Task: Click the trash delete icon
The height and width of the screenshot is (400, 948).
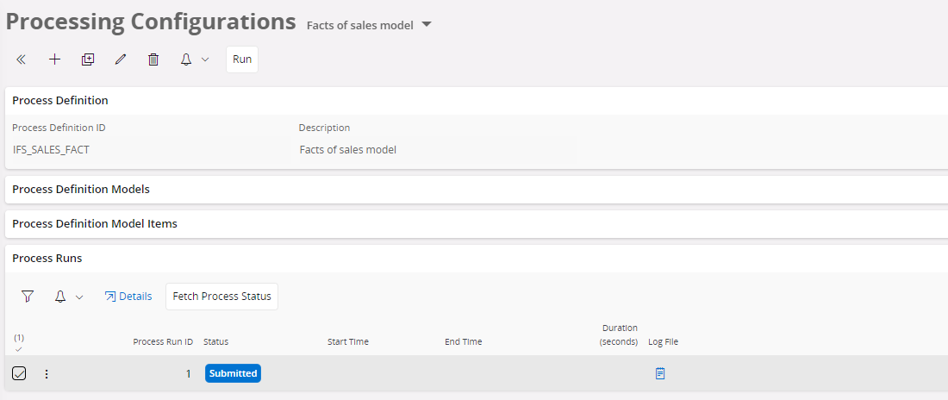Action: 153,59
